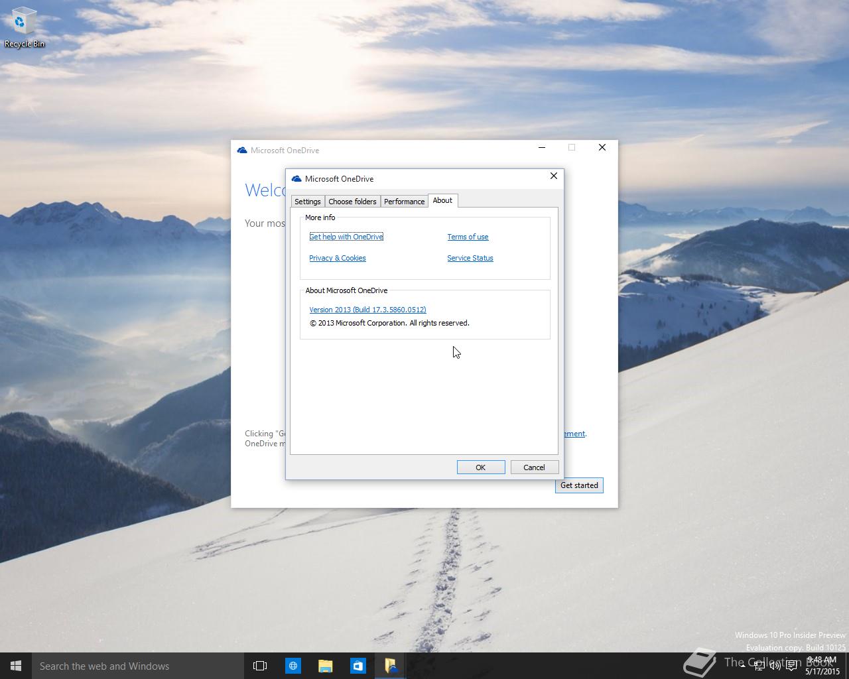Image resolution: width=849 pixels, height=679 pixels.
Task: Select the About tab
Action: tap(442, 200)
